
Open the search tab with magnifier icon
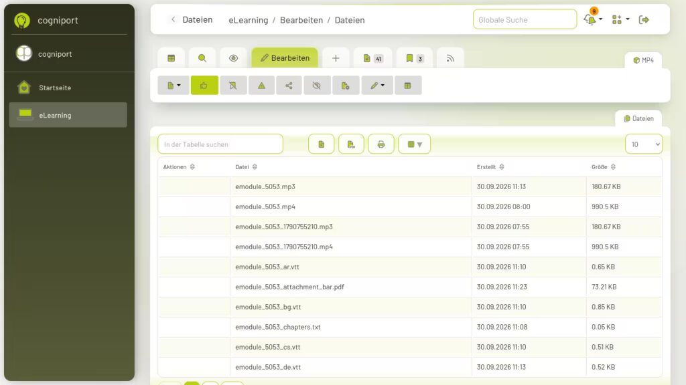coord(202,58)
